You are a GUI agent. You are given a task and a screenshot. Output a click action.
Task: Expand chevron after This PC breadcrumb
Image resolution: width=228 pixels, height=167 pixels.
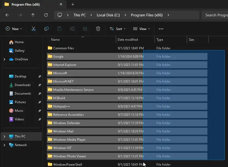click(x=91, y=15)
